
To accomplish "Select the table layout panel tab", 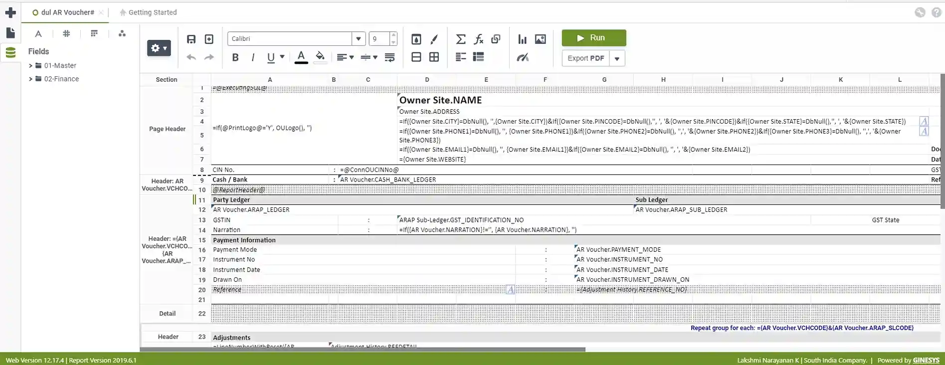I will tap(94, 33).
